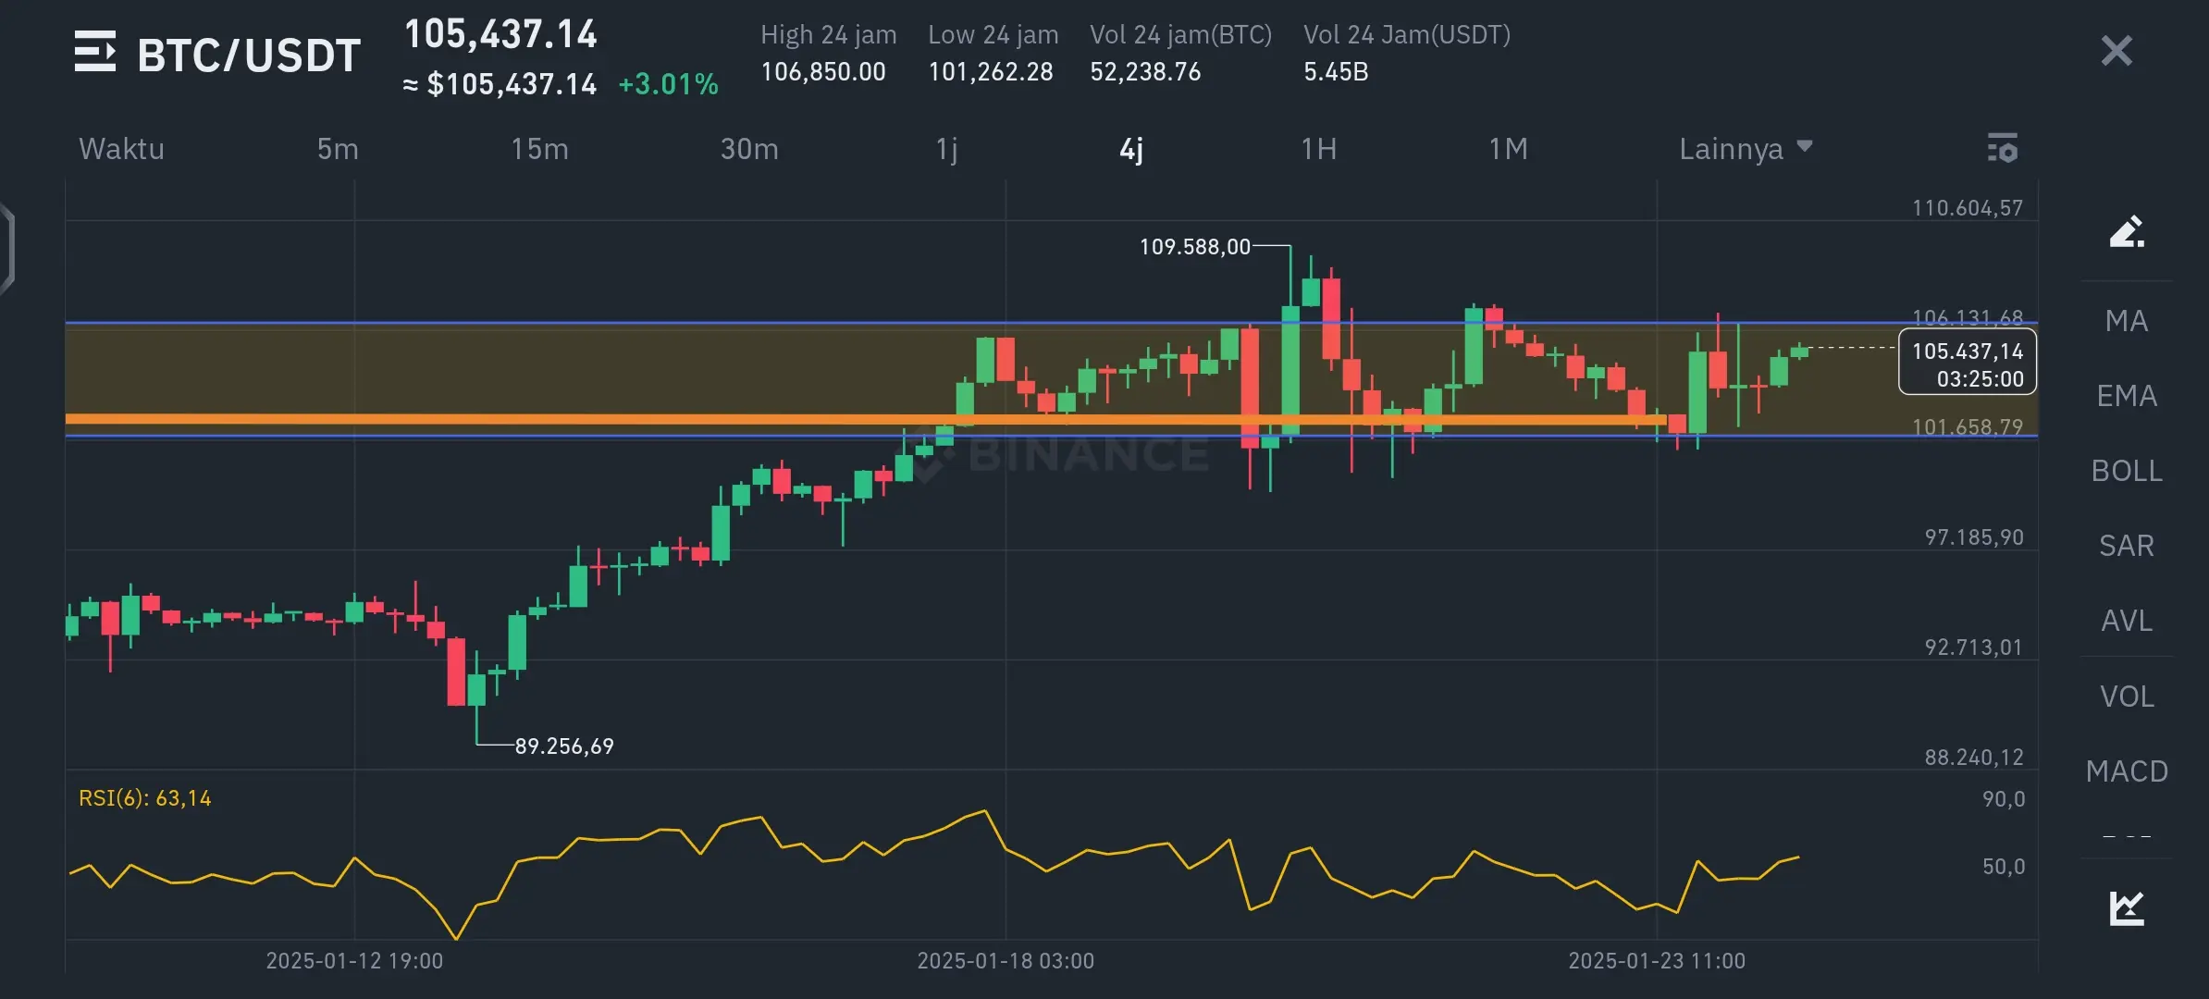
Task: Click the BTC/USDT pair title
Action: pos(248,55)
